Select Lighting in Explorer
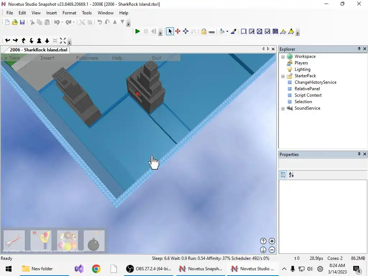Image resolution: width=368 pixels, height=276 pixels. coord(302,69)
